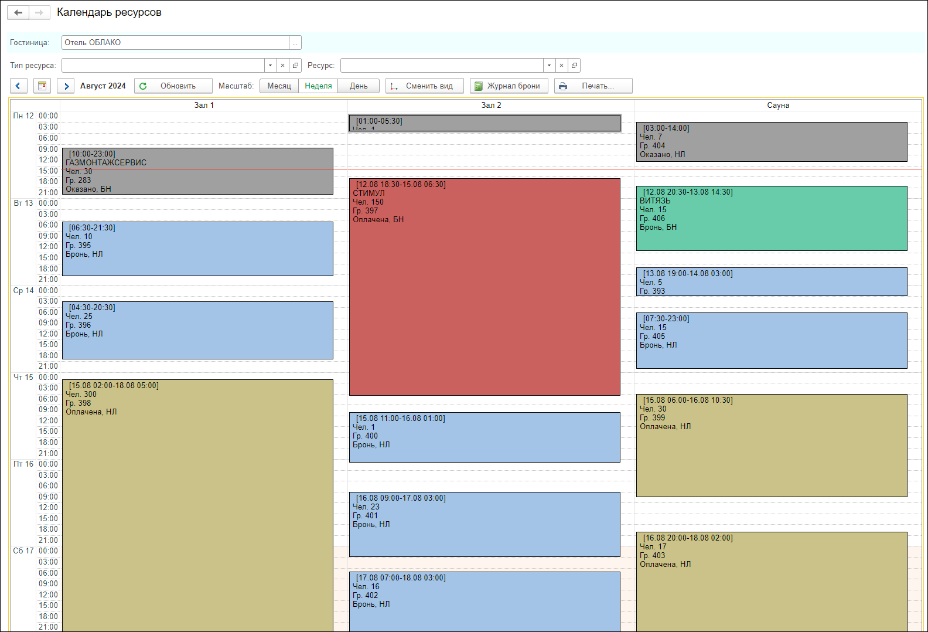Click the forward navigation arrow
Image resolution: width=928 pixels, height=632 pixels.
[x=39, y=12]
